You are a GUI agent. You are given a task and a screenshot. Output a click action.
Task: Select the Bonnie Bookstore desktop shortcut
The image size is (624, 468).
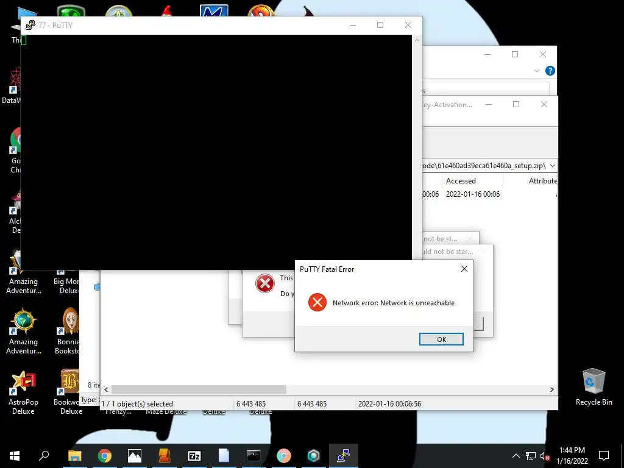68,331
